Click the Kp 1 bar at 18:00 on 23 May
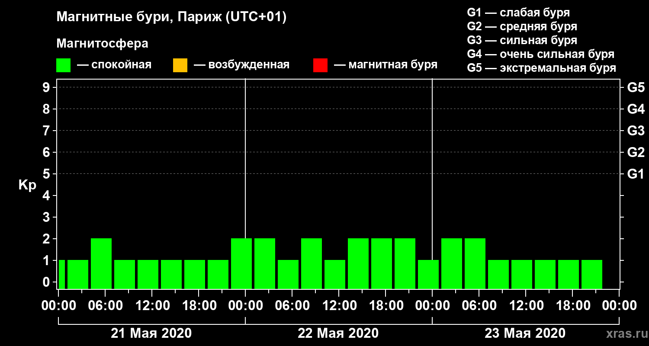The width and height of the screenshot is (649, 346). click(x=569, y=274)
